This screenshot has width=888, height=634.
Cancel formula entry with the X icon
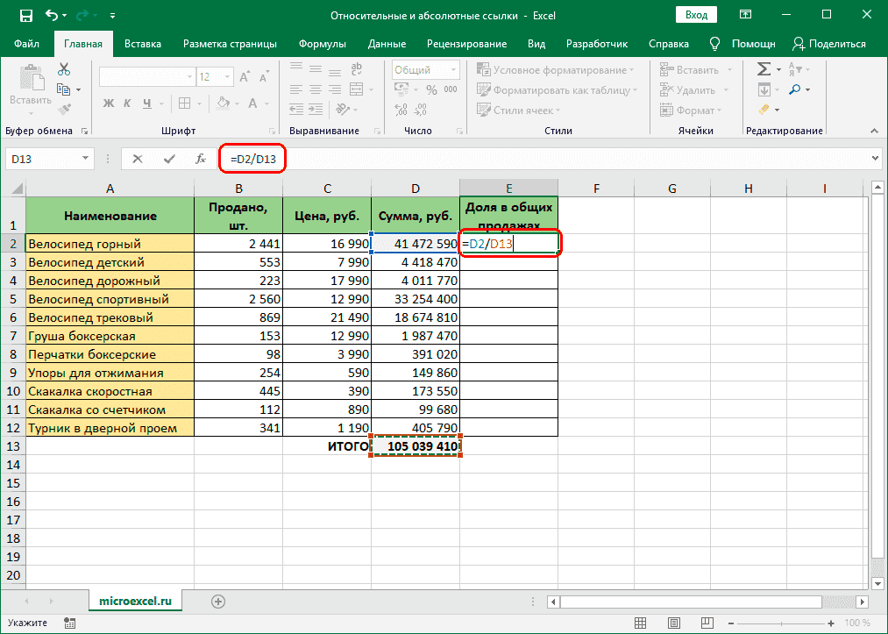pyautogui.click(x=136, y=160)
